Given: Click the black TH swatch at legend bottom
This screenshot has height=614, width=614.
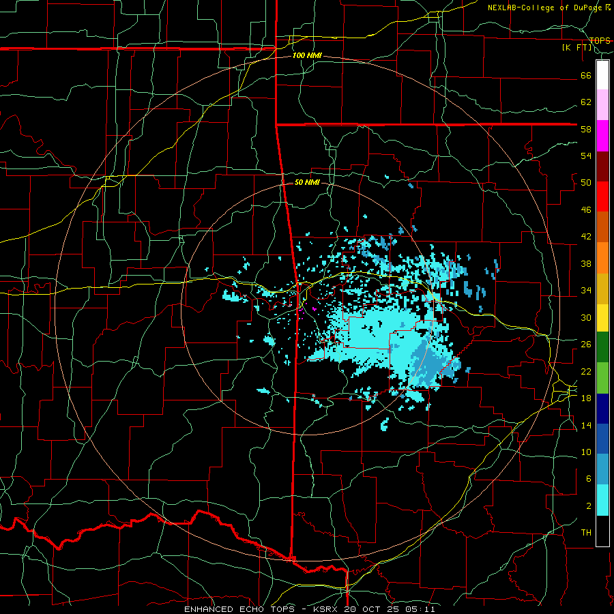Looking at the screenshot, I should 602,531.
